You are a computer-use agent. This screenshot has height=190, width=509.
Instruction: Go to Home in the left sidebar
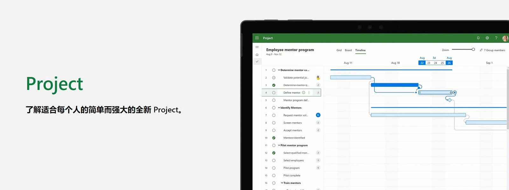[x=257, y=55]
